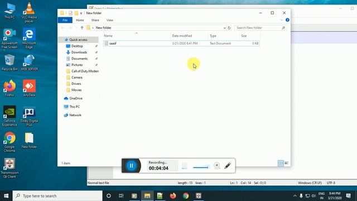This screenshot has width=357, height=201.
Task: Open the Share ribbon tab
Action: tap(95, 20)
